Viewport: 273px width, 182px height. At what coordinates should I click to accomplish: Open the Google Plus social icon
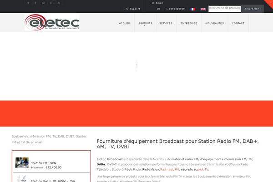43,3
